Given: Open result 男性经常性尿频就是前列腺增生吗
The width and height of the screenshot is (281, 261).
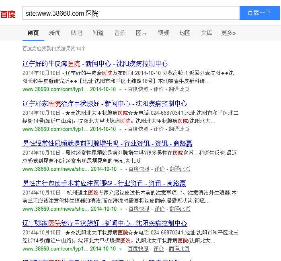Looking at the screenshot, I should pos(107,144).
